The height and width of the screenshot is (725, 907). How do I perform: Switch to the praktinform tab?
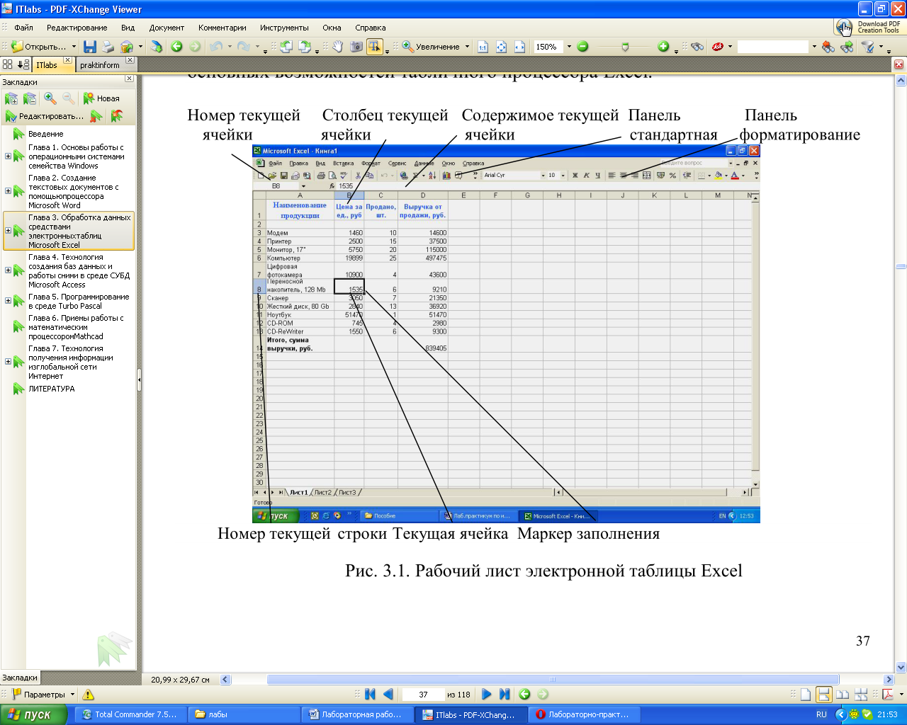coord(100,64)
